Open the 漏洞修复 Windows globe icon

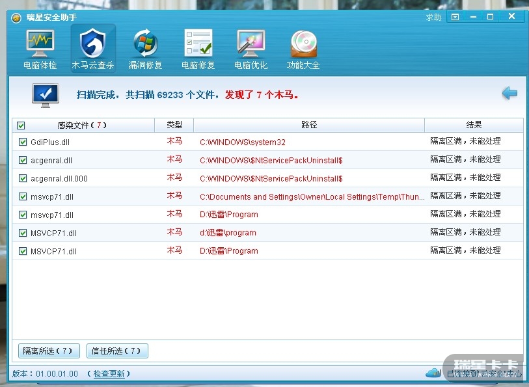pyautogui.click(x=145, y=44)
